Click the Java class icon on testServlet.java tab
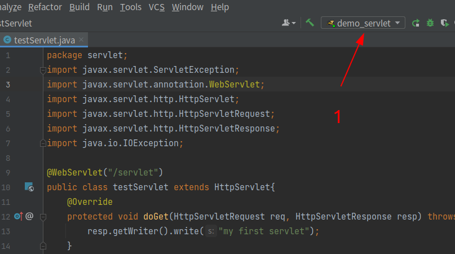455x254 pixels. 7,40
